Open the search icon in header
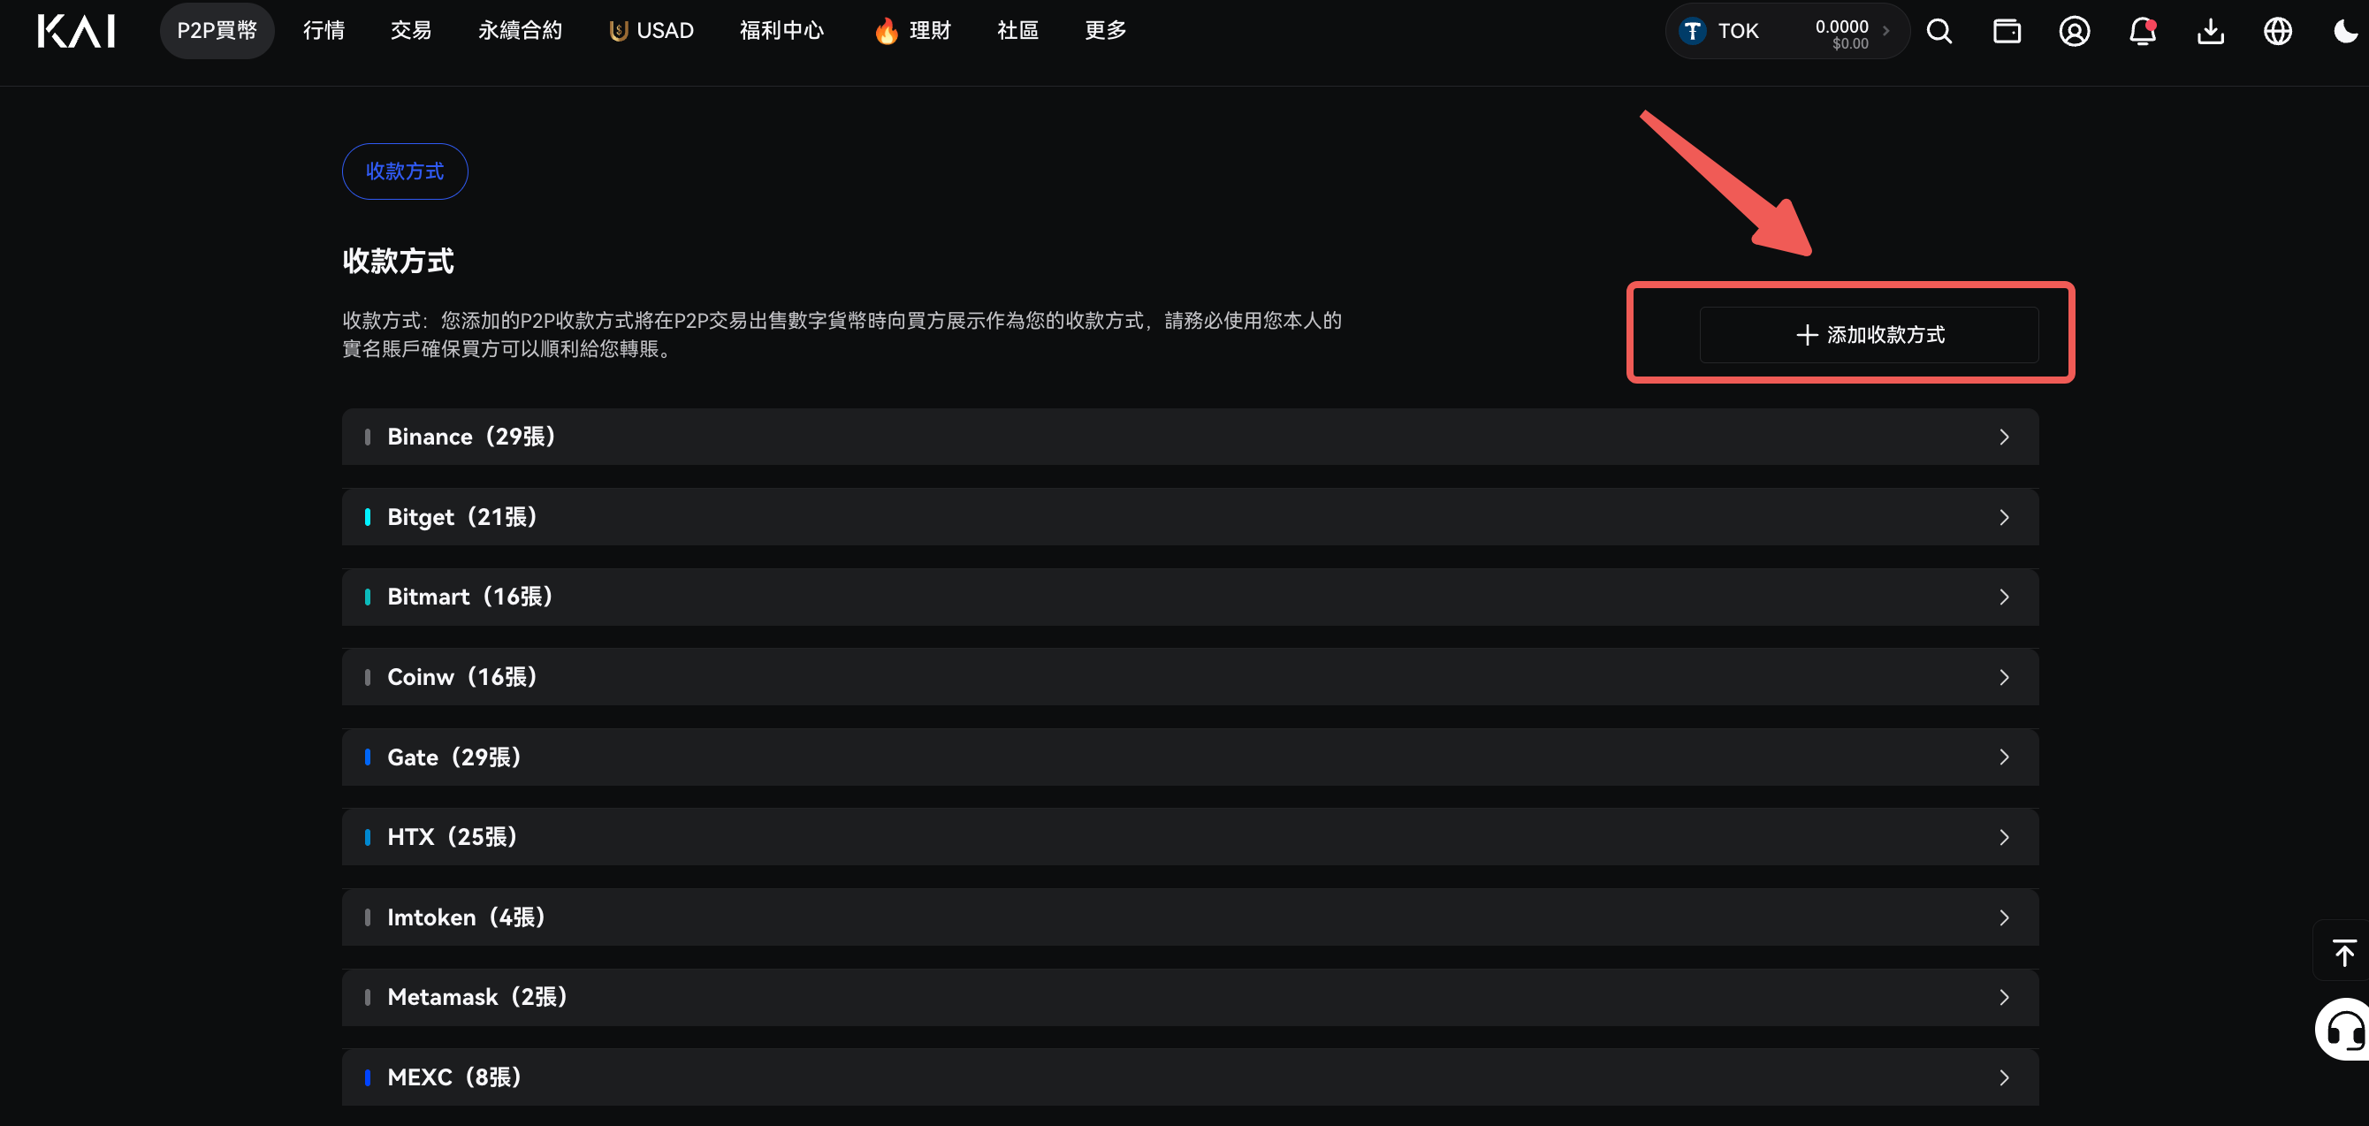The image size is (2369, 1126). [1939, 31]
